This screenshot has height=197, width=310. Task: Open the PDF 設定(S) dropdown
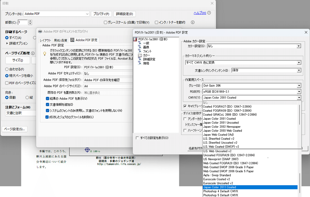point(108,67)
